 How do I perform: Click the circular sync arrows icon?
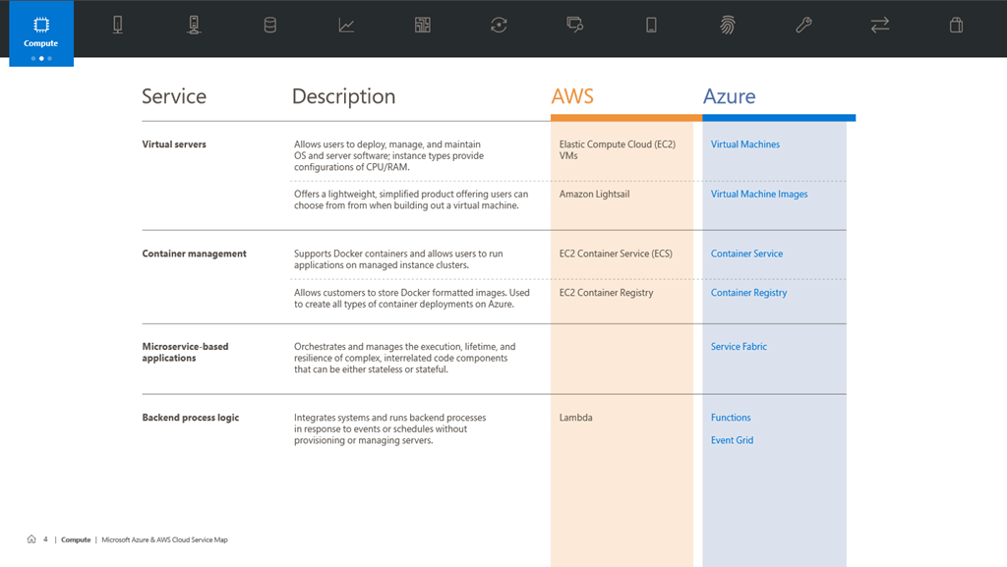coord(499,26)
